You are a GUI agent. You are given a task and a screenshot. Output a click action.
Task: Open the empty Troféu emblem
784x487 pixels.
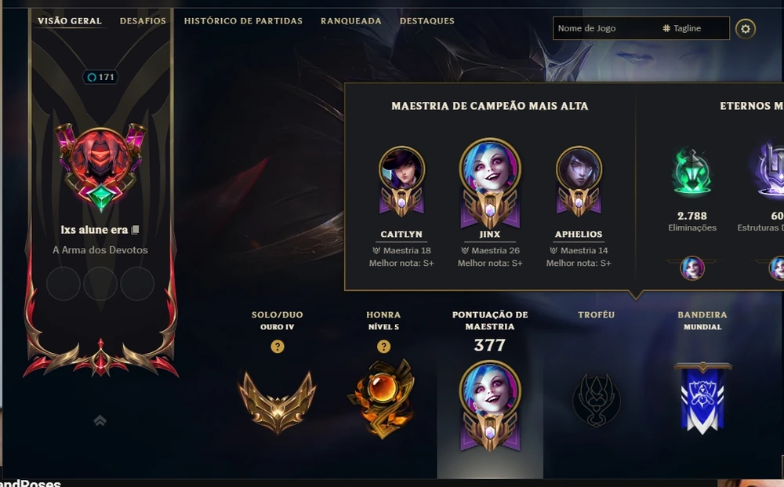[596, 400]
